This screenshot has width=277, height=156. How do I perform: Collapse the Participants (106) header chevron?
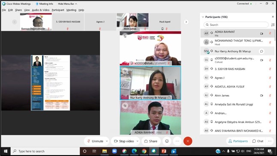tap(203, 17)
